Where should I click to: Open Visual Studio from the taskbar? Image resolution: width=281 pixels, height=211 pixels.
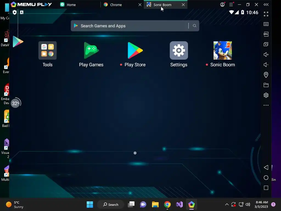pos(179,204)
